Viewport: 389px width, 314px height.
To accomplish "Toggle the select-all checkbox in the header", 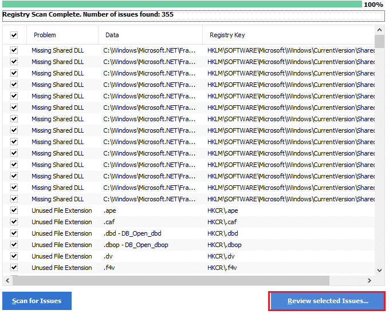I will pyautogui.click(x=14, y=35).
